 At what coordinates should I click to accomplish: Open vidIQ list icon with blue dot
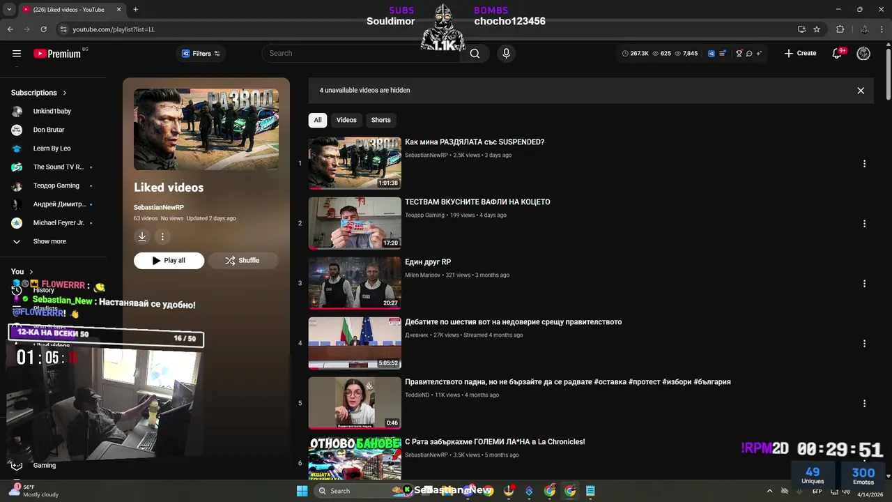click(723, 54)
